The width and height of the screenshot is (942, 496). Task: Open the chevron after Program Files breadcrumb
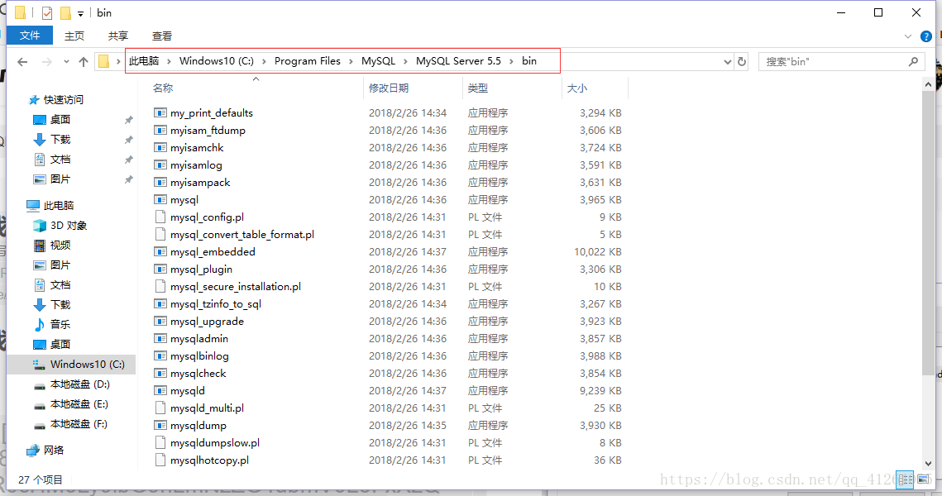351,61
